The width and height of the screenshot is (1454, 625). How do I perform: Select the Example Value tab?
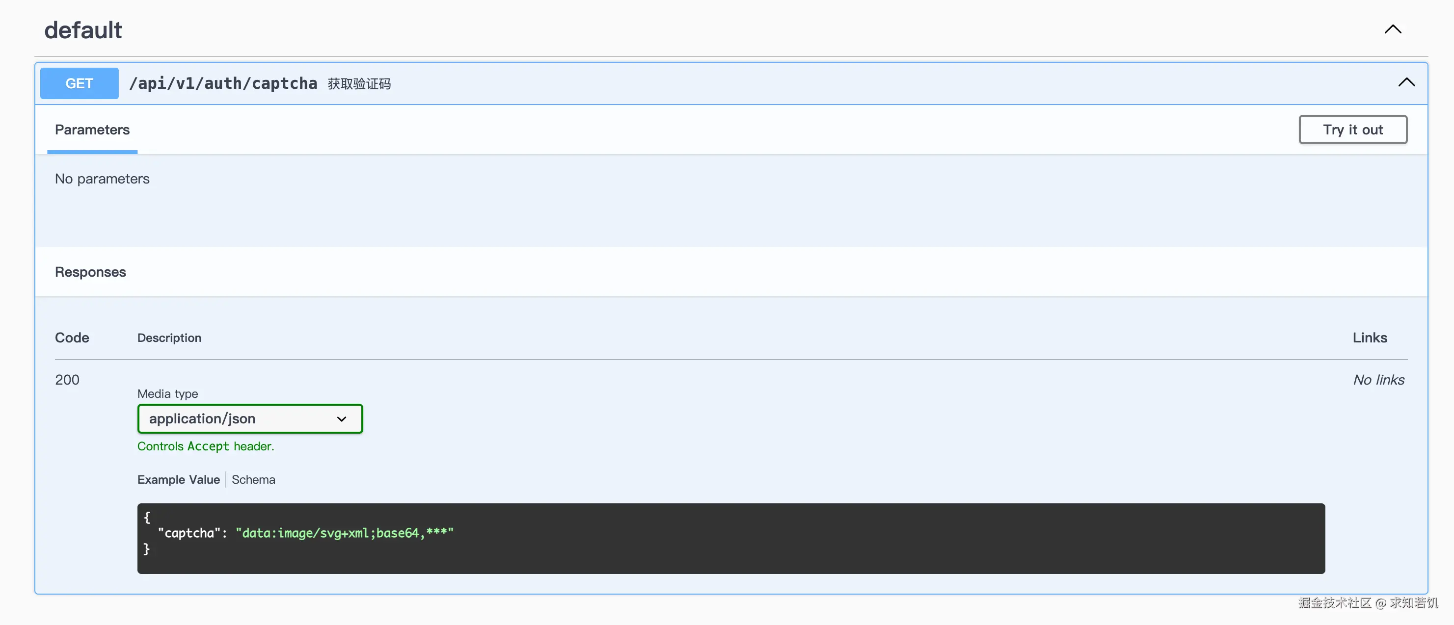(178, 479)
